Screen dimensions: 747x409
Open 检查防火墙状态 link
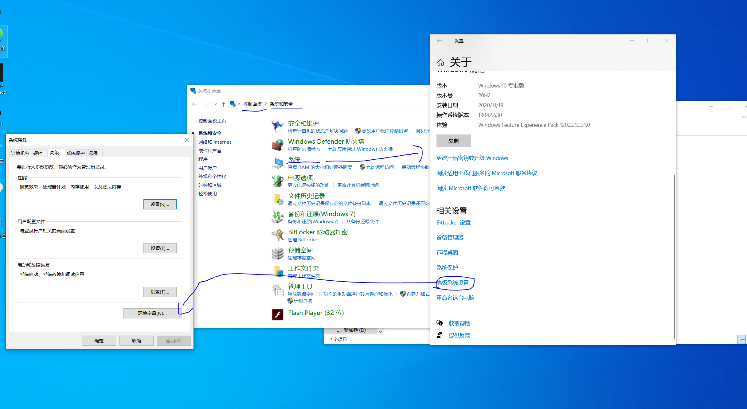tap(304, 149)
